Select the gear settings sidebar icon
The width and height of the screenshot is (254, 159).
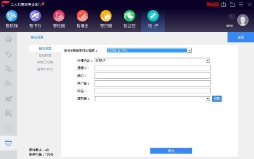pyautogui.click(x=8, y=39)
